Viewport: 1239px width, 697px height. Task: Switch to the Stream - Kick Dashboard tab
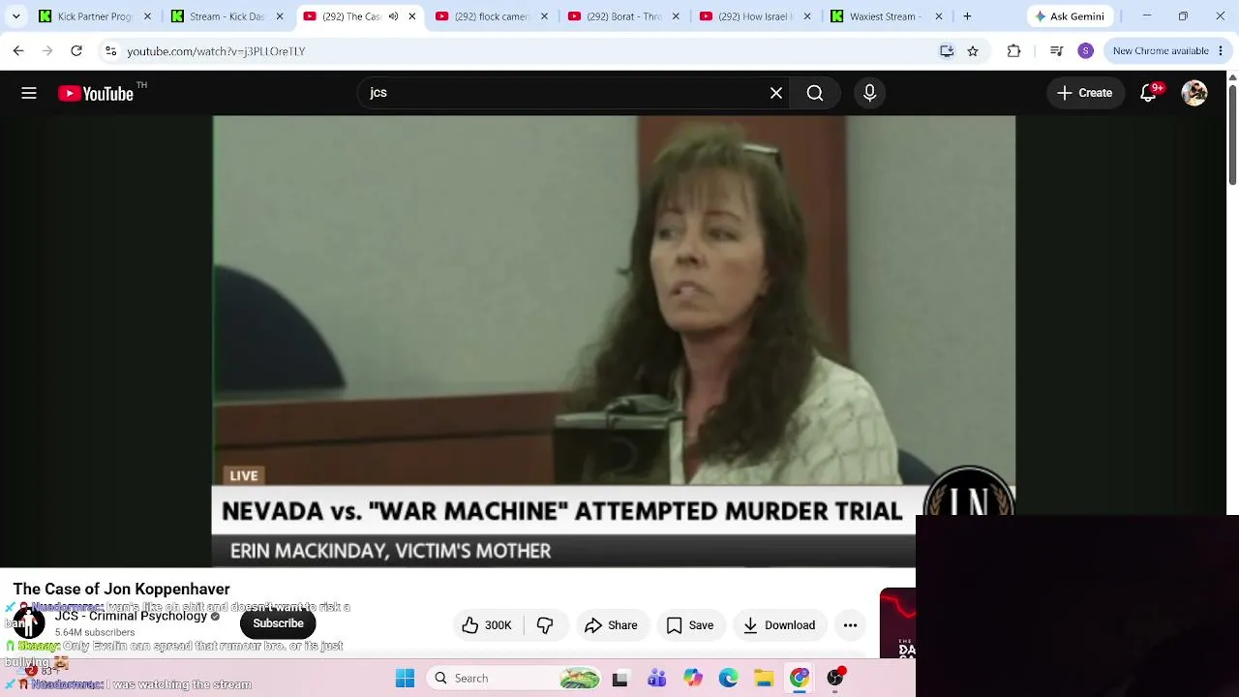218,16
